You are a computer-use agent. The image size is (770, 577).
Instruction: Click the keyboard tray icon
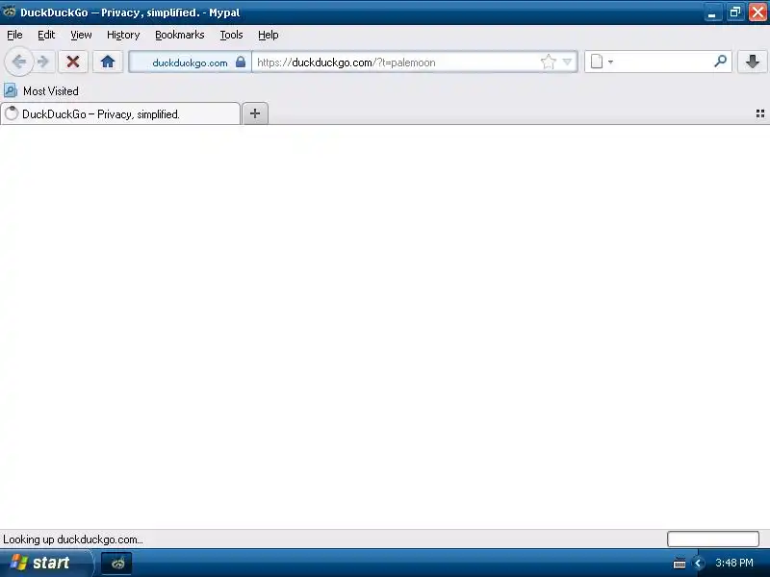tap(680, 564)
